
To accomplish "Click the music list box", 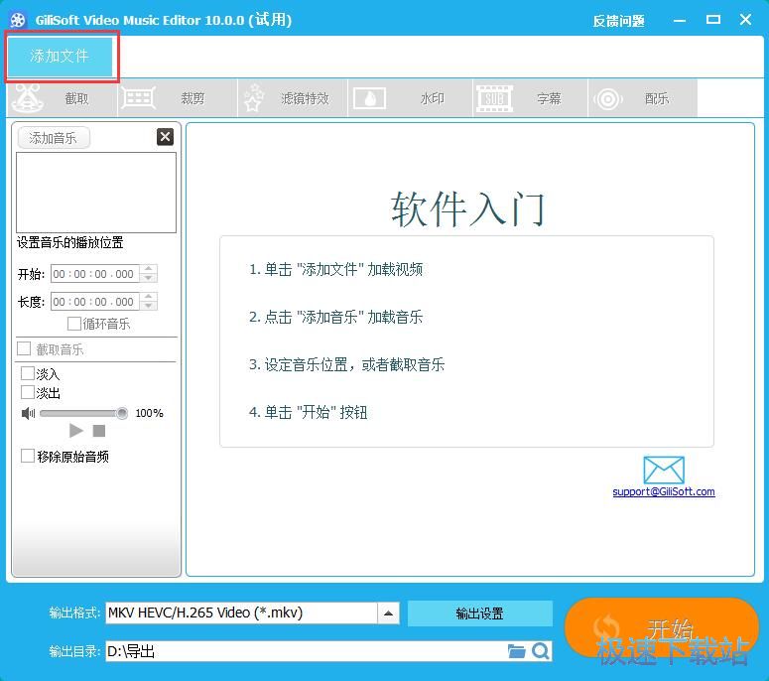I will [x=96, y=193].
